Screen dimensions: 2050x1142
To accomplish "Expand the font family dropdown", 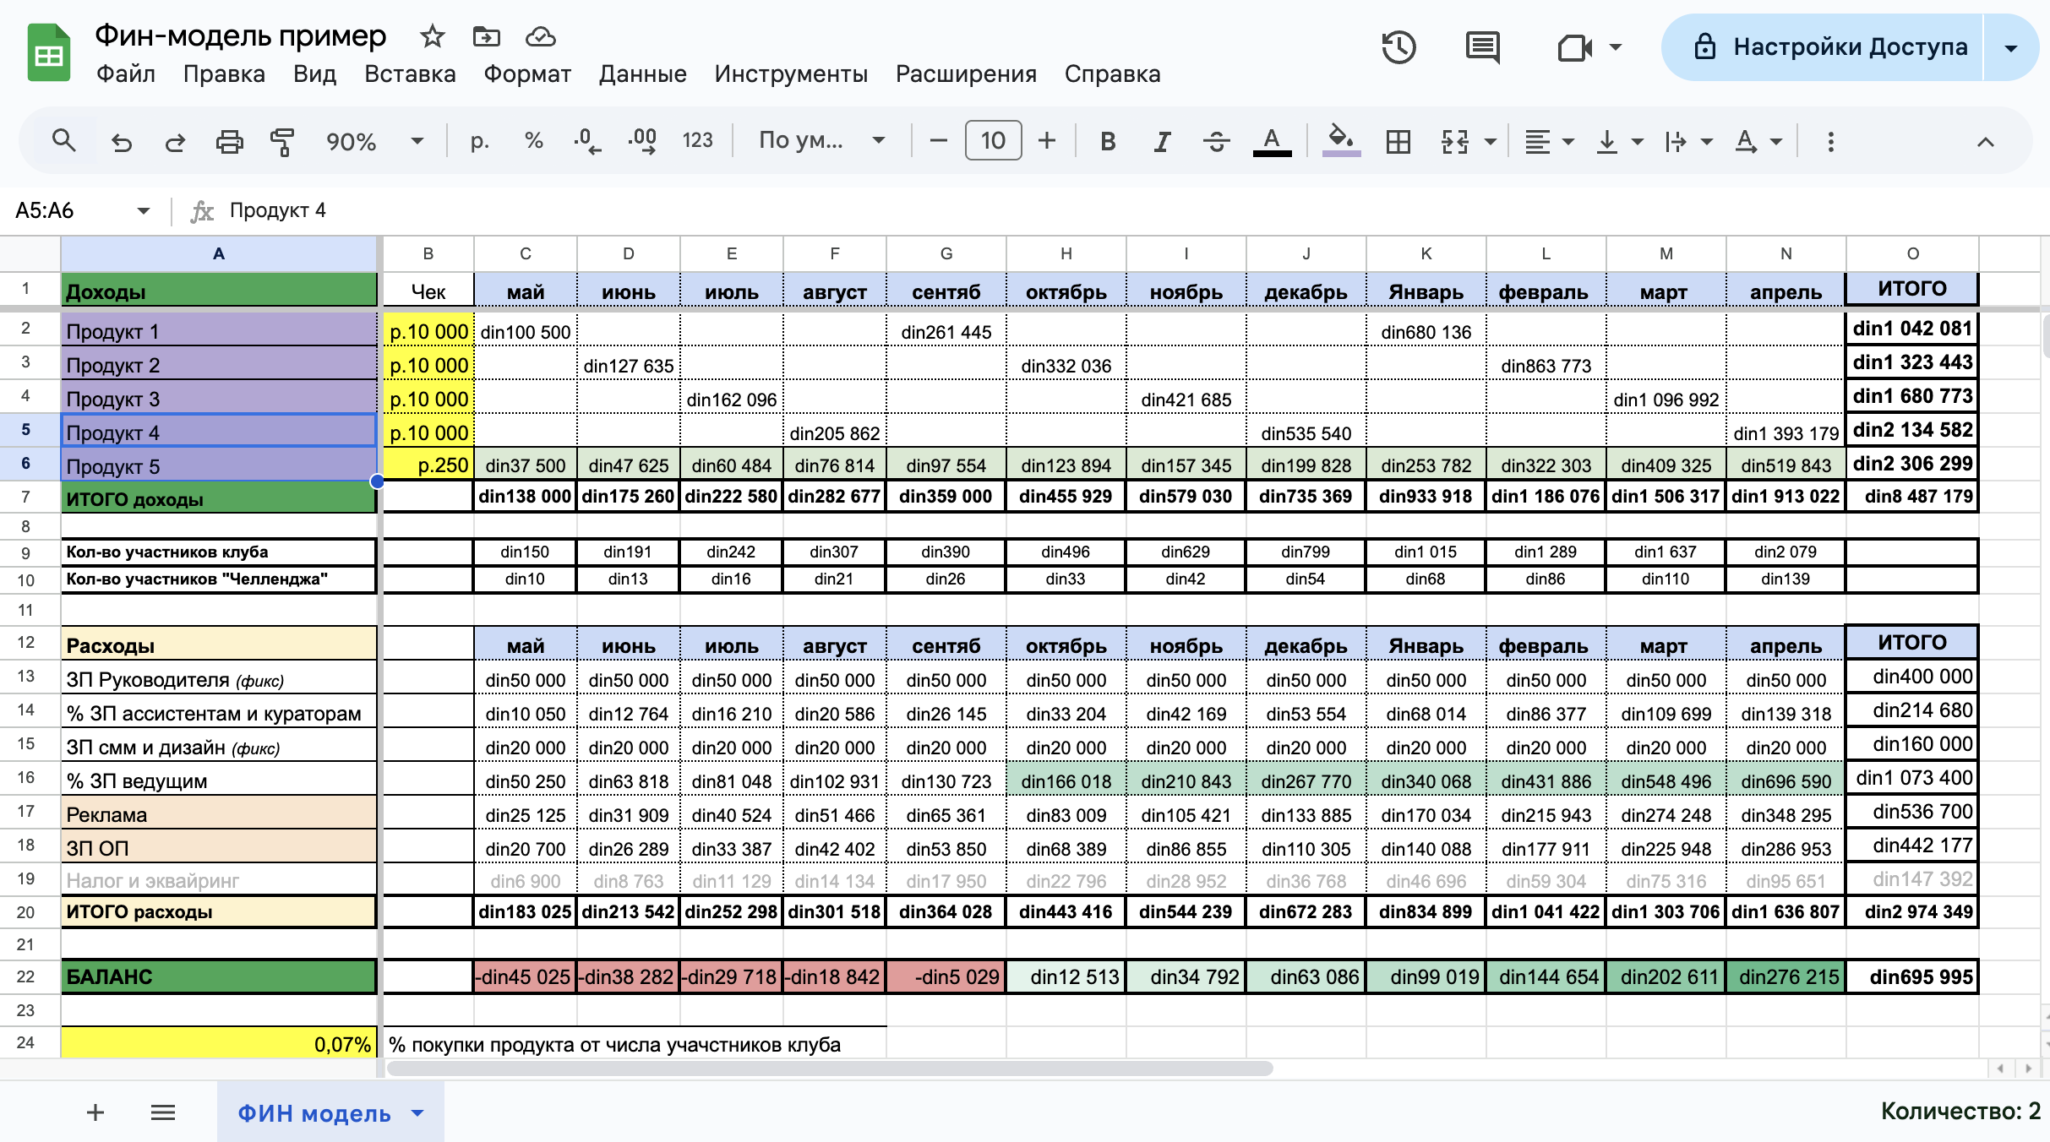I will click(821, 141).
